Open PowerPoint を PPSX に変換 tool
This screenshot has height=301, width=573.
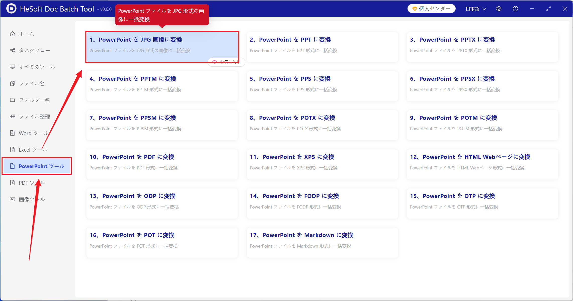(x=482, y=86)
